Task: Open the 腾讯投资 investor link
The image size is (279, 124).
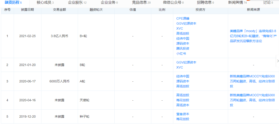Action: pos(183,49)
